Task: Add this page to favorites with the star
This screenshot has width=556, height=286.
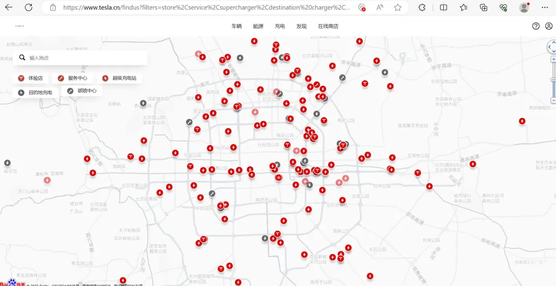Action: point(398,7)
